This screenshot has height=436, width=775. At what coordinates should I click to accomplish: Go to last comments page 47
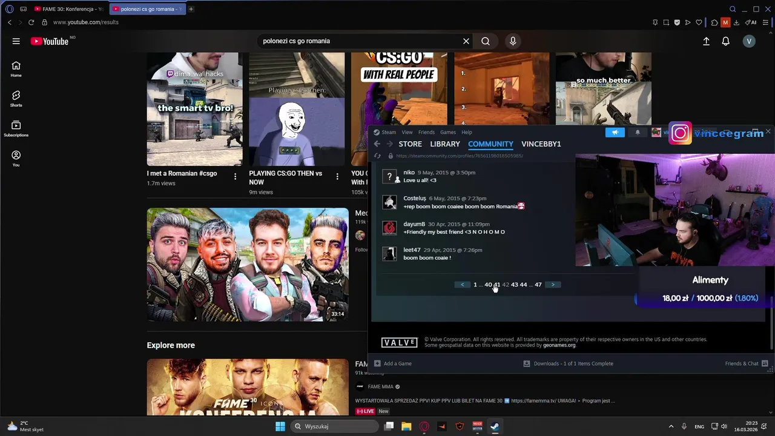pyautogui.click(x=538, y=285)
